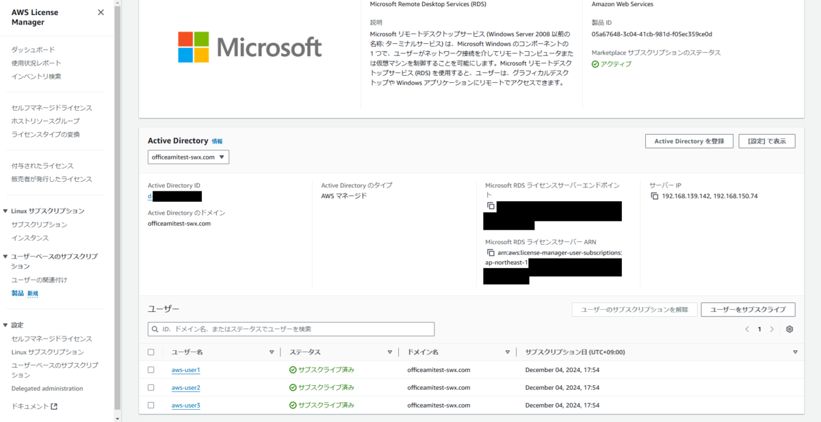Screen dimensions: 821x422
Task: Open 使用状況レポート in the sidebar
Action: (x=36, y=63)
